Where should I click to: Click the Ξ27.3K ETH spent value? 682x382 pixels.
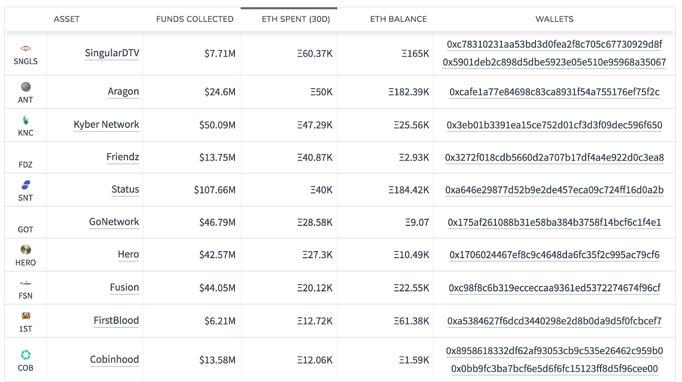tap(318, 255)
